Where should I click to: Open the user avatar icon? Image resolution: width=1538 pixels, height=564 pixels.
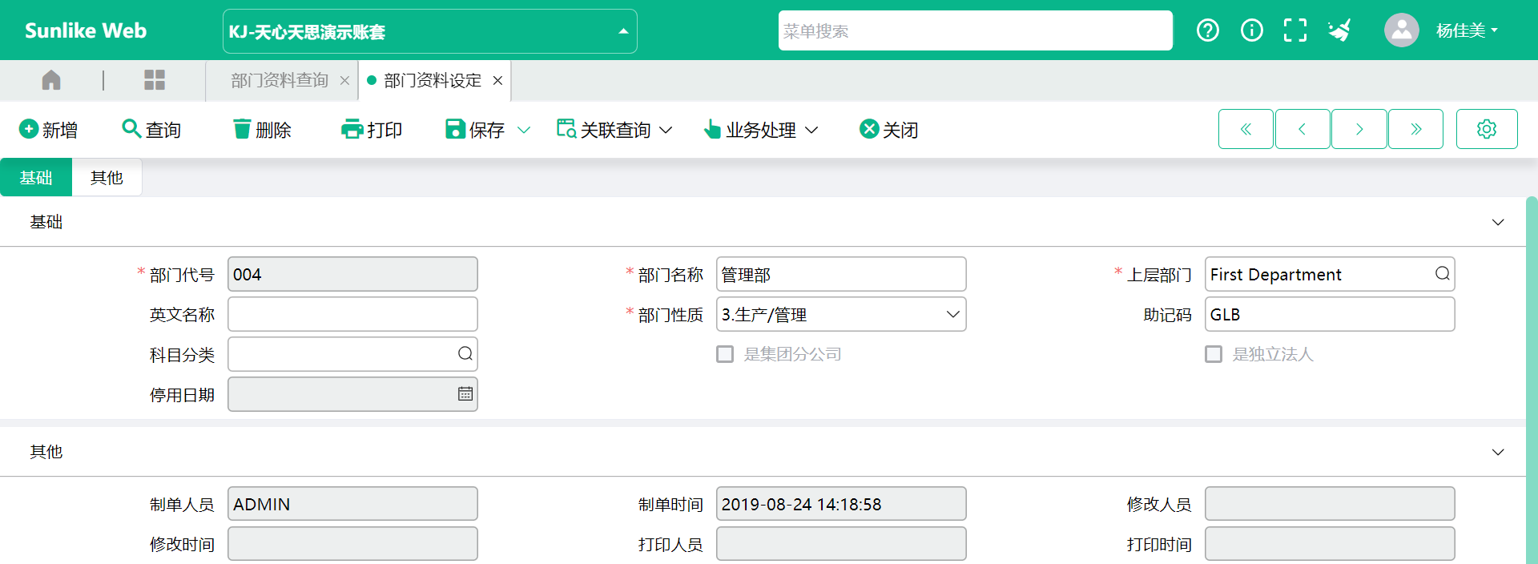[x=1402, y=30]
